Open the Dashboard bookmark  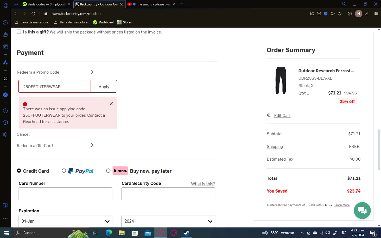tap(104, 22)
